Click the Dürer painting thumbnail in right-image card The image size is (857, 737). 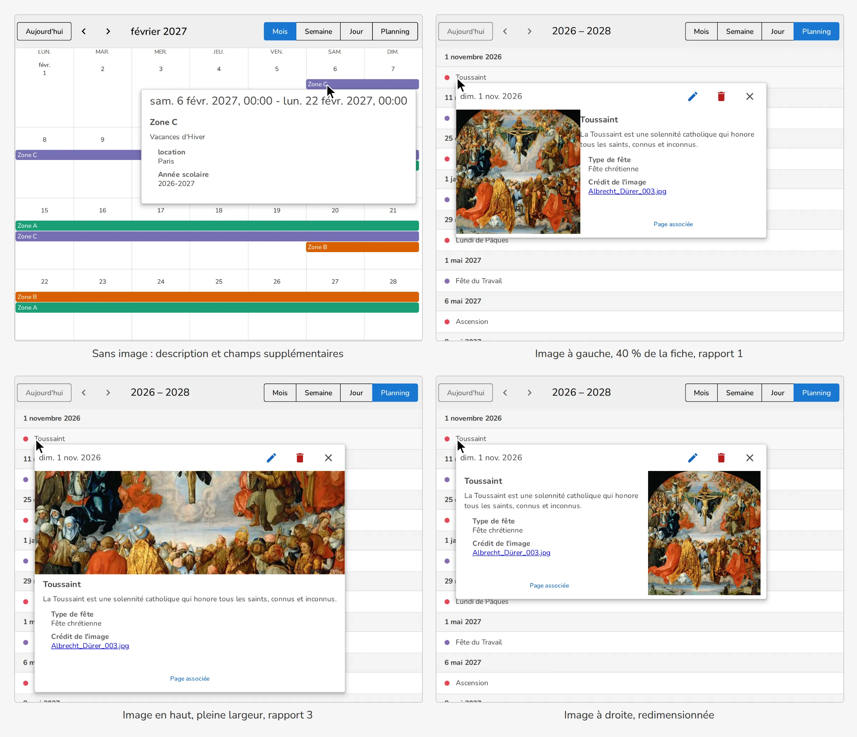coord(704,533)
